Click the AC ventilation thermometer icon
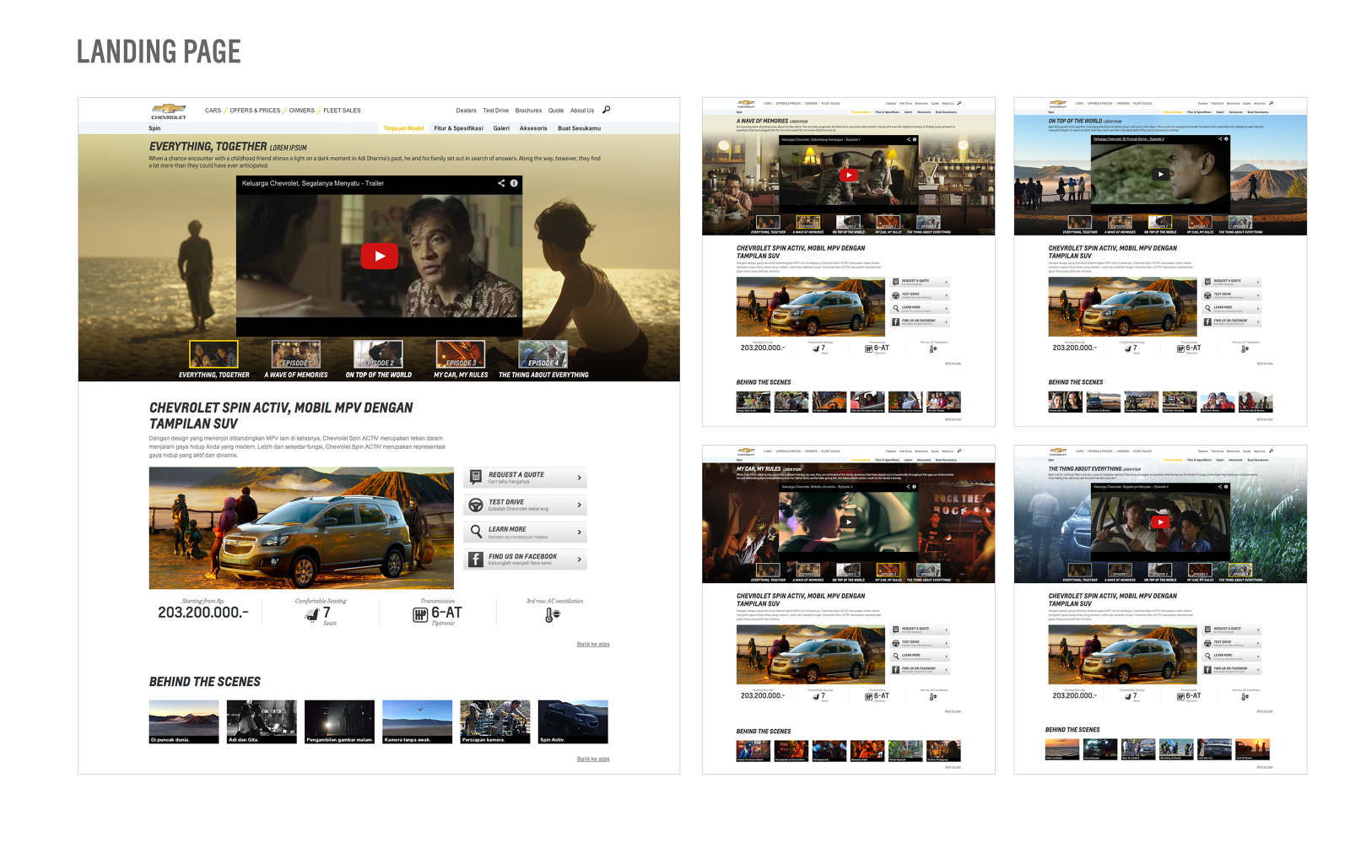Image resolution: width=1350 pixels, height=843 pixels. pyautogui.click(x=552, y=615)
